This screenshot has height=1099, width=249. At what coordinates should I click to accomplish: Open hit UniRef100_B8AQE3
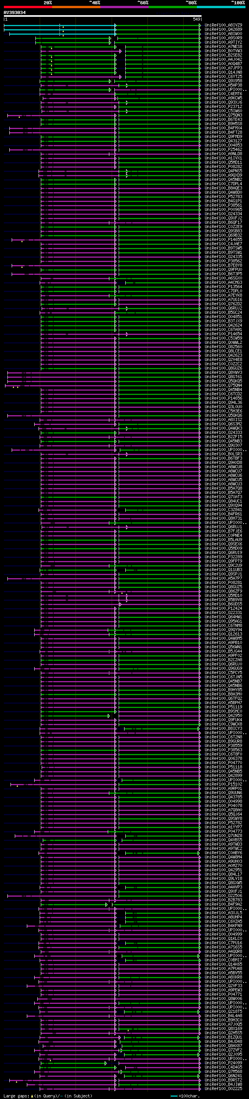[x=223, y=188]
